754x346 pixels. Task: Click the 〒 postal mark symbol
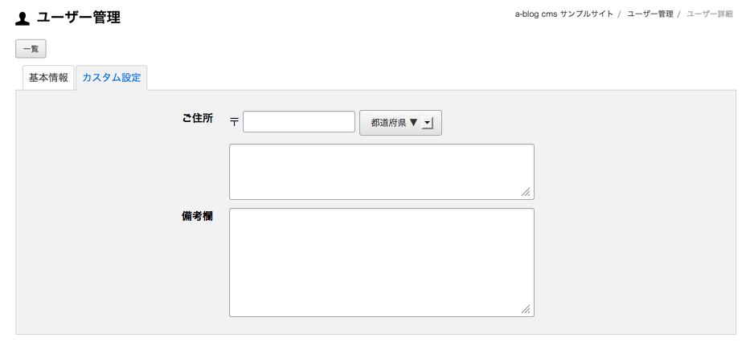pyautogui.click(x=234, y=122)
